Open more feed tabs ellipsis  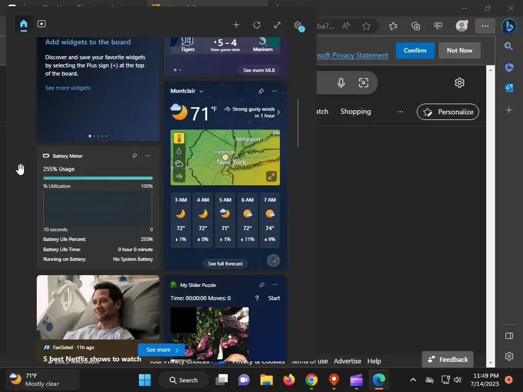(400, 112)
